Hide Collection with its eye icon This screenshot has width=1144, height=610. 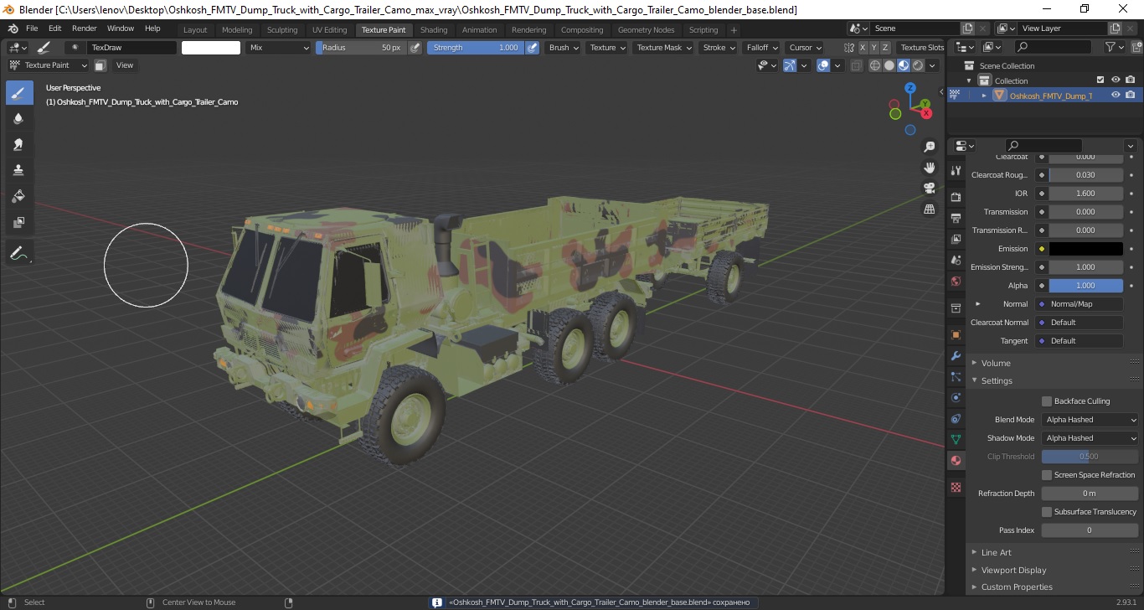tap(1116, 80)
